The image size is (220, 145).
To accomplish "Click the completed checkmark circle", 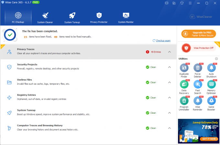I will pyautogui.click(x=10, y=35).
